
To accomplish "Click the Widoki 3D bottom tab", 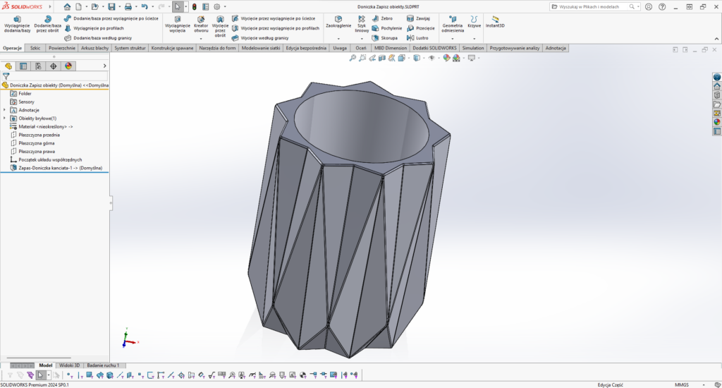I will click(70, 365).
